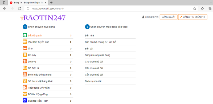Open the Collections icon in browser toolbar
This screenshot has height=104, width=213.
coord(210,8)
